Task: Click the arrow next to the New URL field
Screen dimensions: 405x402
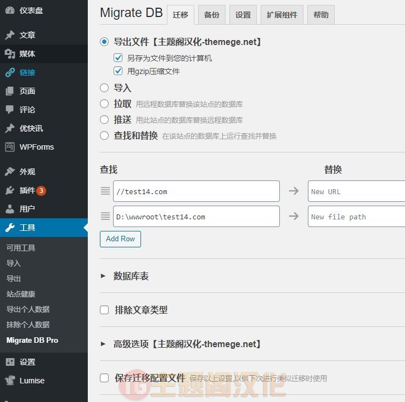Action: click(x=294, y=191)
